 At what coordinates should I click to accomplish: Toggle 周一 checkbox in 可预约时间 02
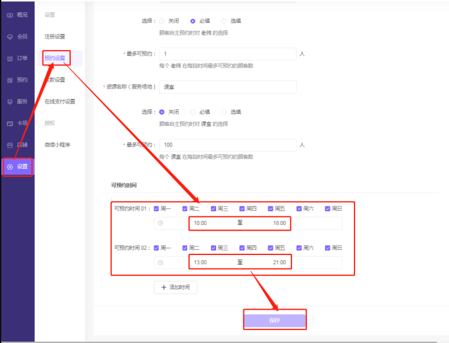156,248
